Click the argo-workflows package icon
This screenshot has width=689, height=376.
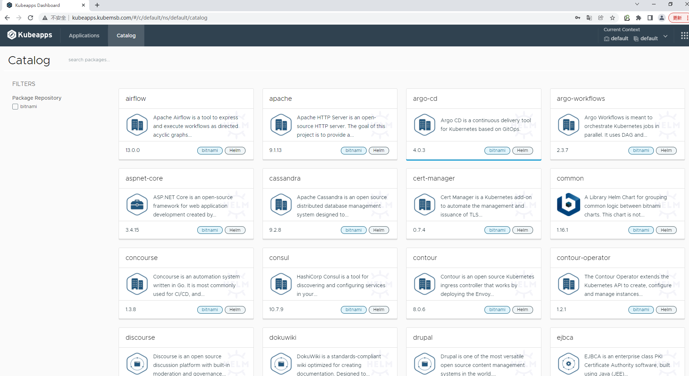[x=569, y=125]
